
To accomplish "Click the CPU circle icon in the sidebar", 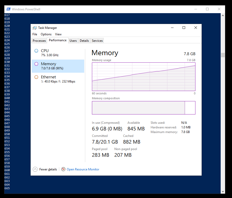I will point(36,51).
